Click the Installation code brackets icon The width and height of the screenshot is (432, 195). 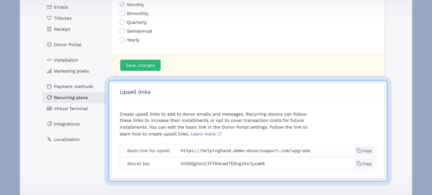[x=49, y=60]
